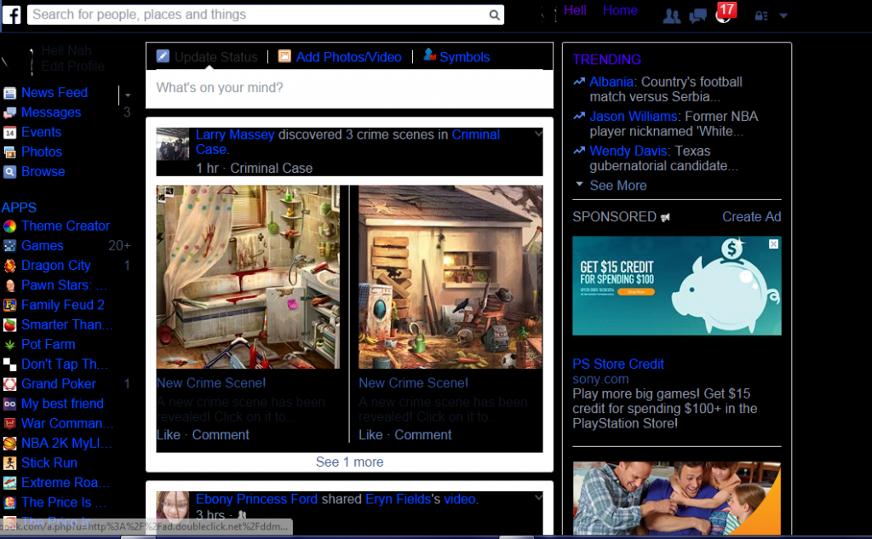Open the messages chat icon in top bar

697,15
